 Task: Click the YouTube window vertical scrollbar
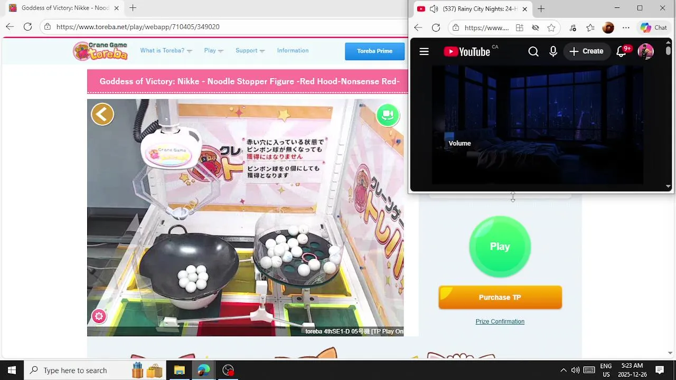[x=669, y=51]
